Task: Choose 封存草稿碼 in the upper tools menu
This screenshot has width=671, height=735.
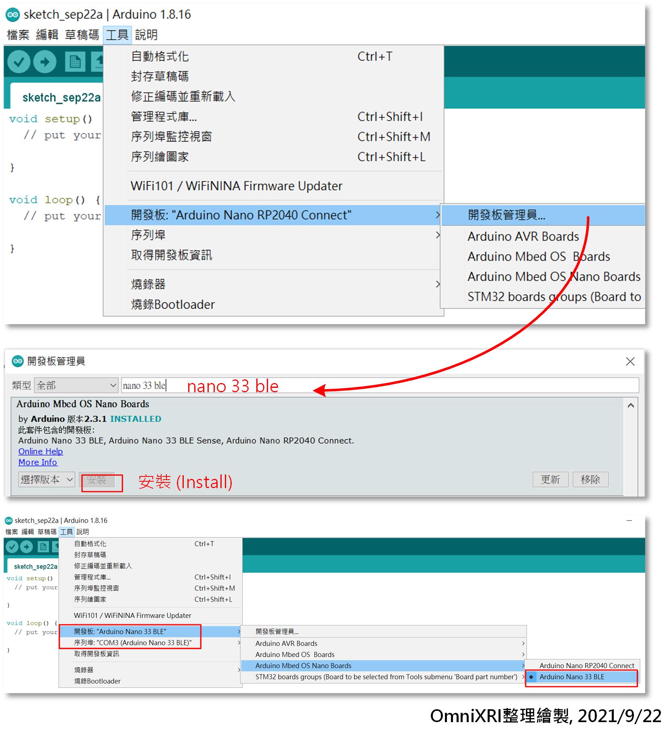Action: click(x=274, y=77)
